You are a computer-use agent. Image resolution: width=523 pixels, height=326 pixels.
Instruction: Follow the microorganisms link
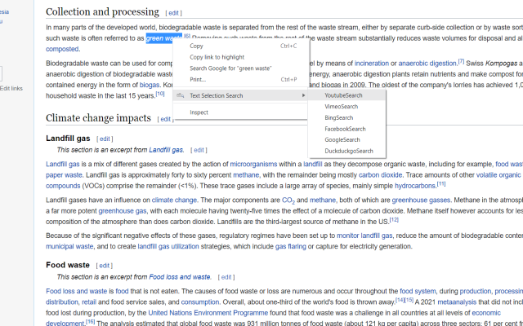click(x=253, y=164)
